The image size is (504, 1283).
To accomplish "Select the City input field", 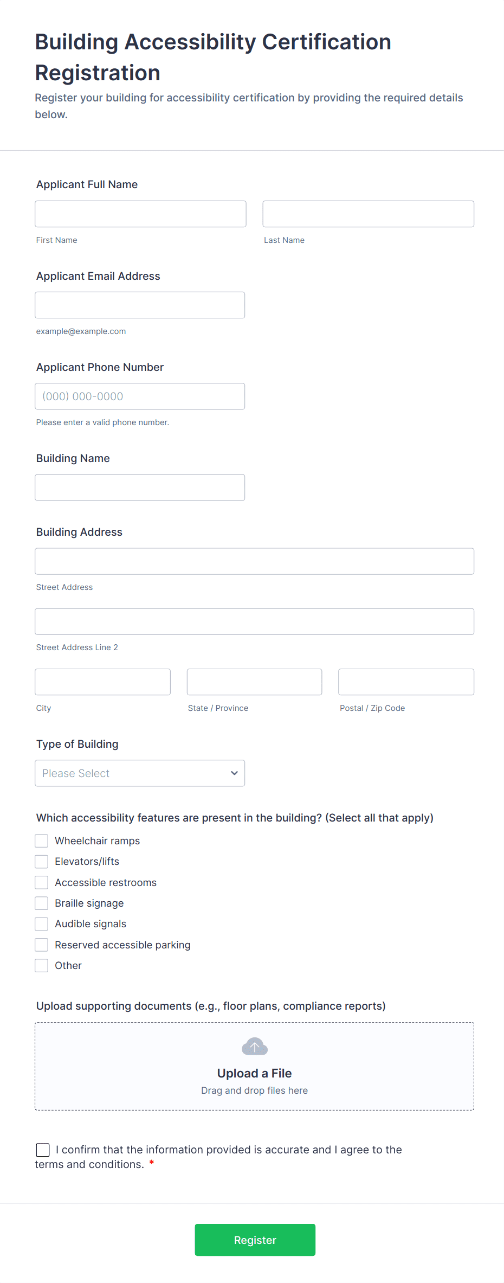I will (102, 682).
